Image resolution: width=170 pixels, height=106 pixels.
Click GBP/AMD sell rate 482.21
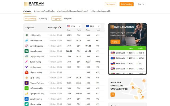[142, 69]
